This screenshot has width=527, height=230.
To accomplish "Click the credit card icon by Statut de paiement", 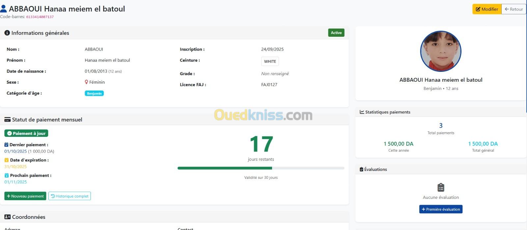I will [7, 120].
